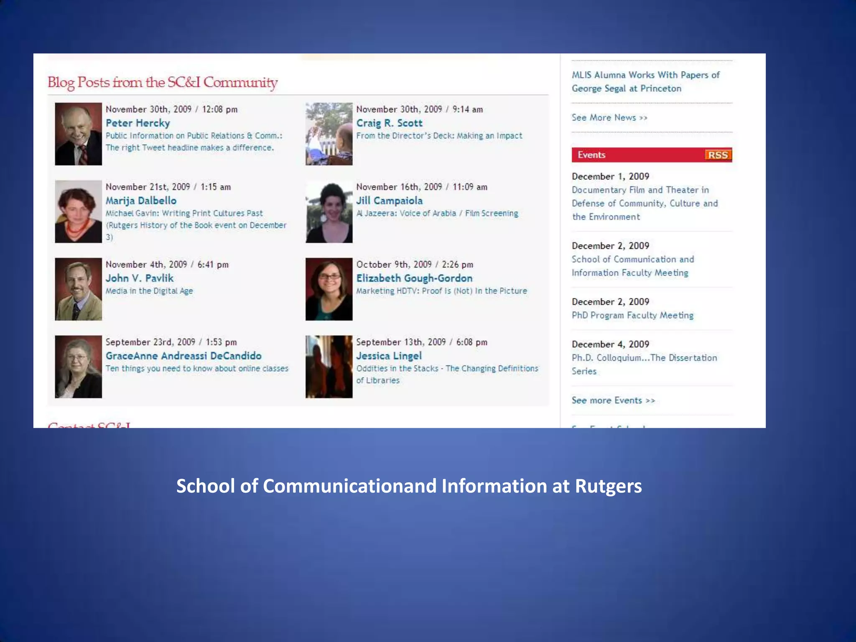Open Elizabeth Gough-Gordon author link
This screenshot has height=642, width=856.
click(x=414, y=278)
